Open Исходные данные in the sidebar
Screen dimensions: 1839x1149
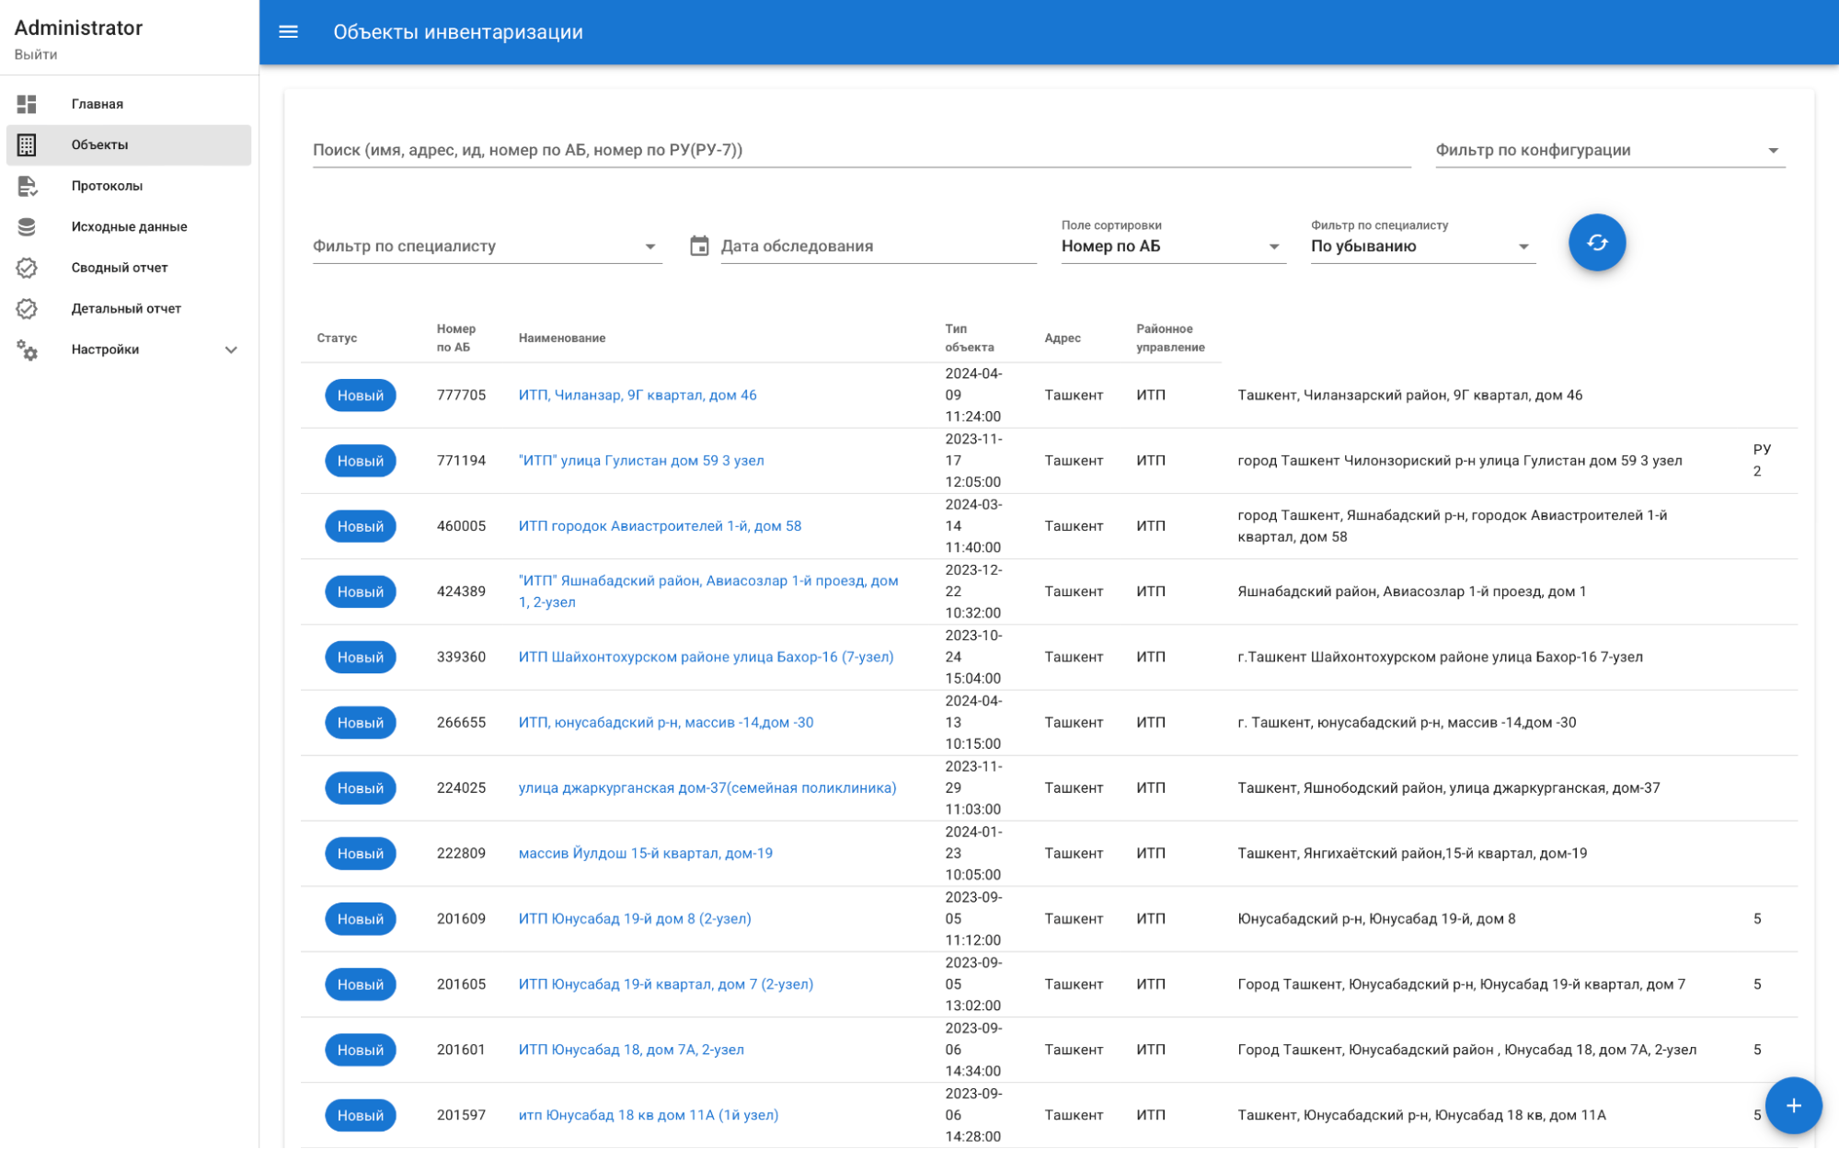[129, 226]
